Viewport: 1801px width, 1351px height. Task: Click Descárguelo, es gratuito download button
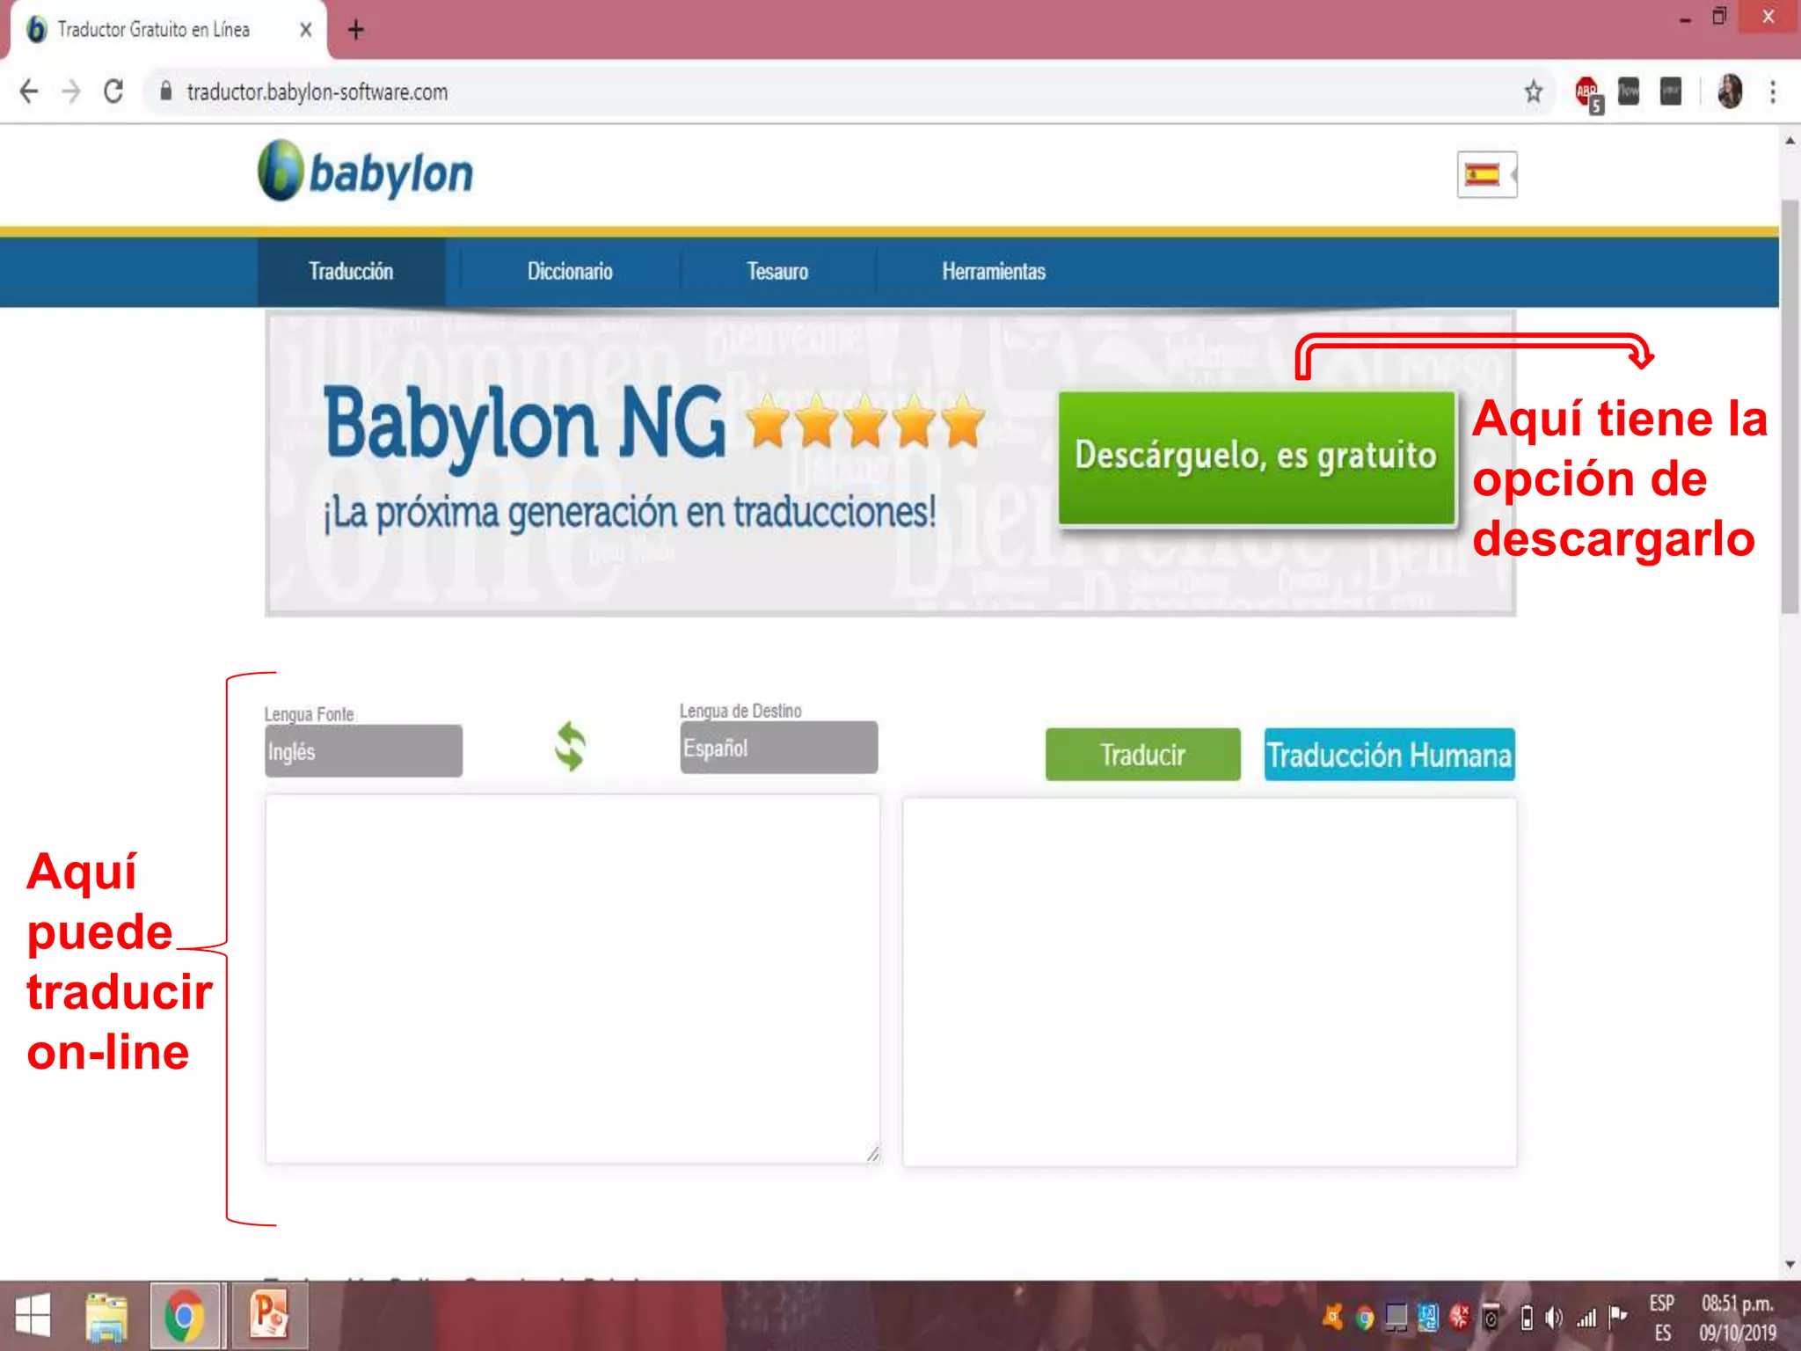click(x=1256, y=457)
